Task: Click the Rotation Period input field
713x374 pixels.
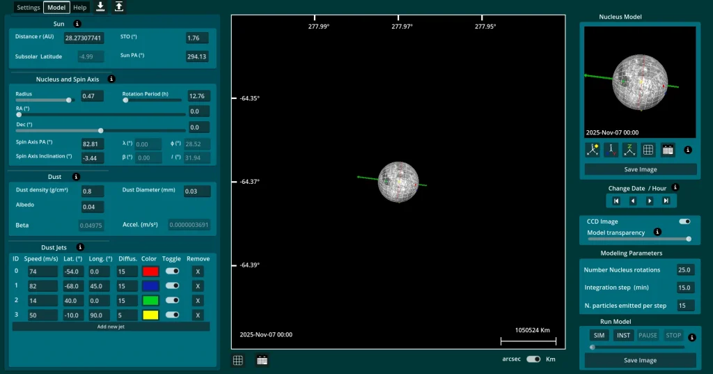Action: tap(198, 96)
